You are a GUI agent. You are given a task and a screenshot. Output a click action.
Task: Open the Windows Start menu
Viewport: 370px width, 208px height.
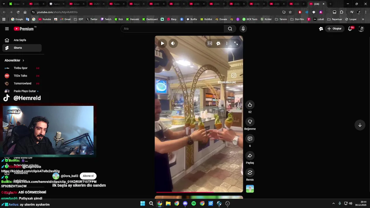click(x=143, y=203)
